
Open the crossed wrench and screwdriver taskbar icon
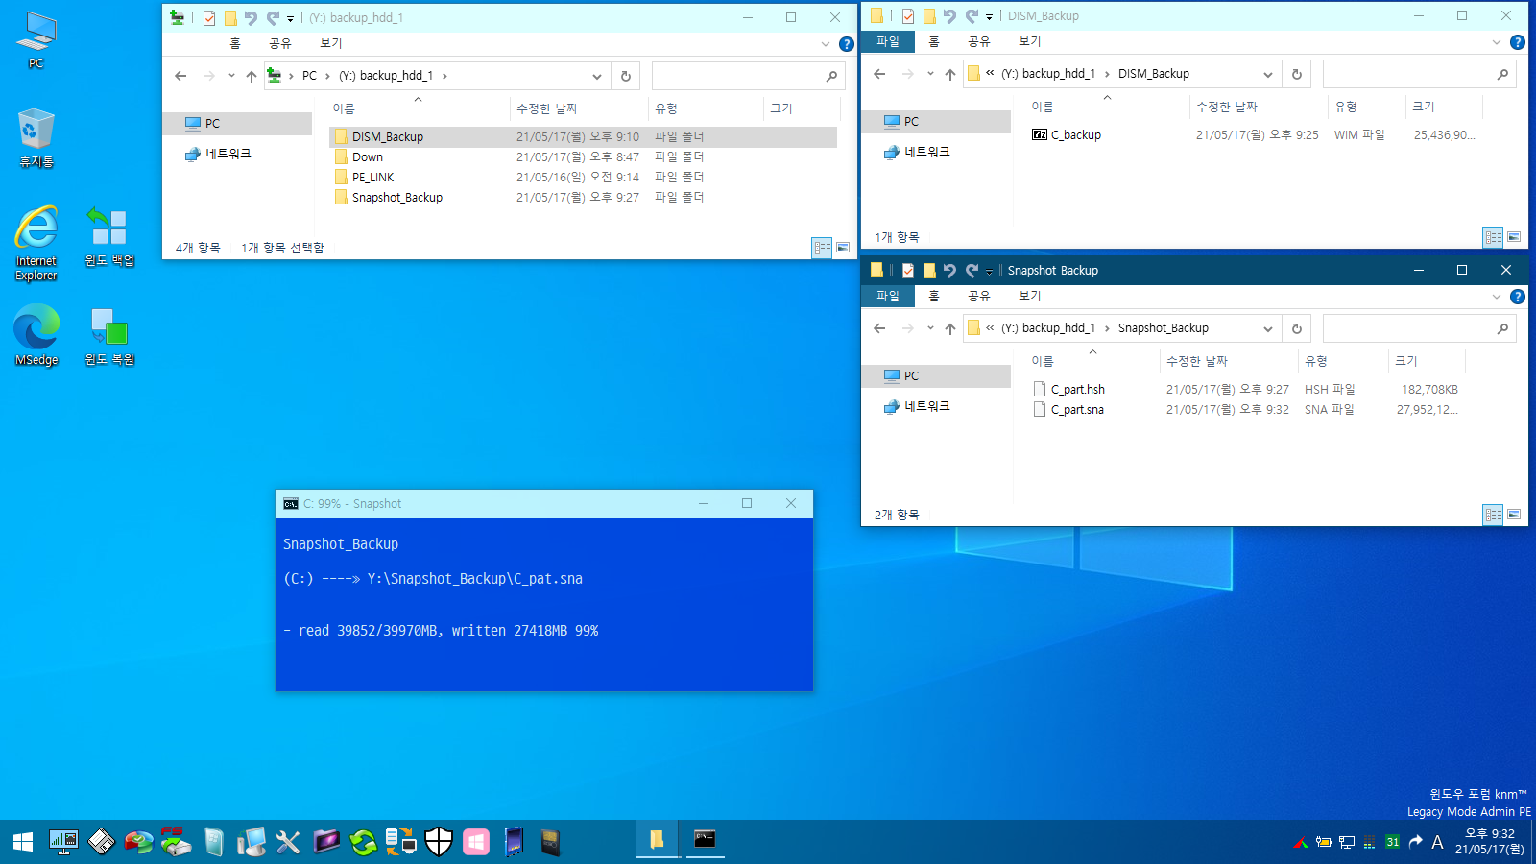(288, 842)
